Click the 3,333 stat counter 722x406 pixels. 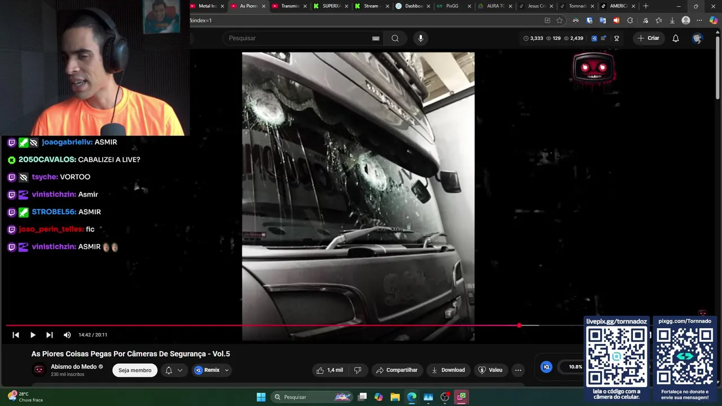533,38
